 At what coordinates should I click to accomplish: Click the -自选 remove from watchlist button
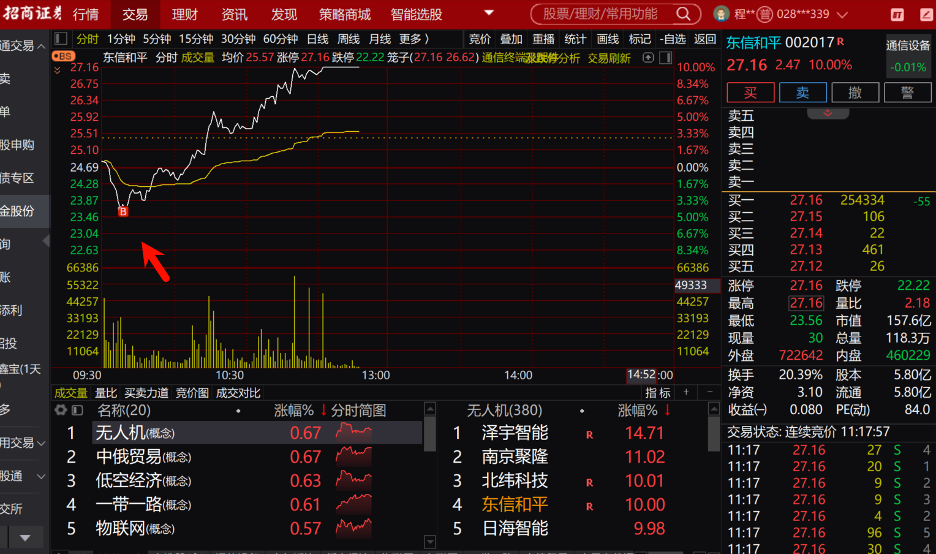pos(673,39)
